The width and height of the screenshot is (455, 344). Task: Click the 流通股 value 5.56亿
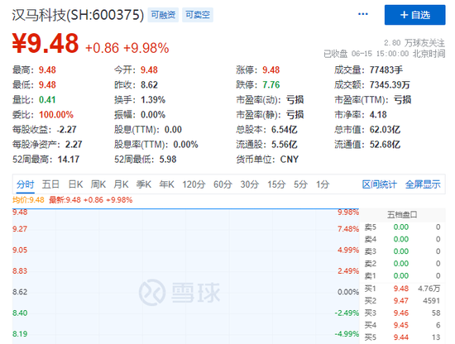coord(284,145)
